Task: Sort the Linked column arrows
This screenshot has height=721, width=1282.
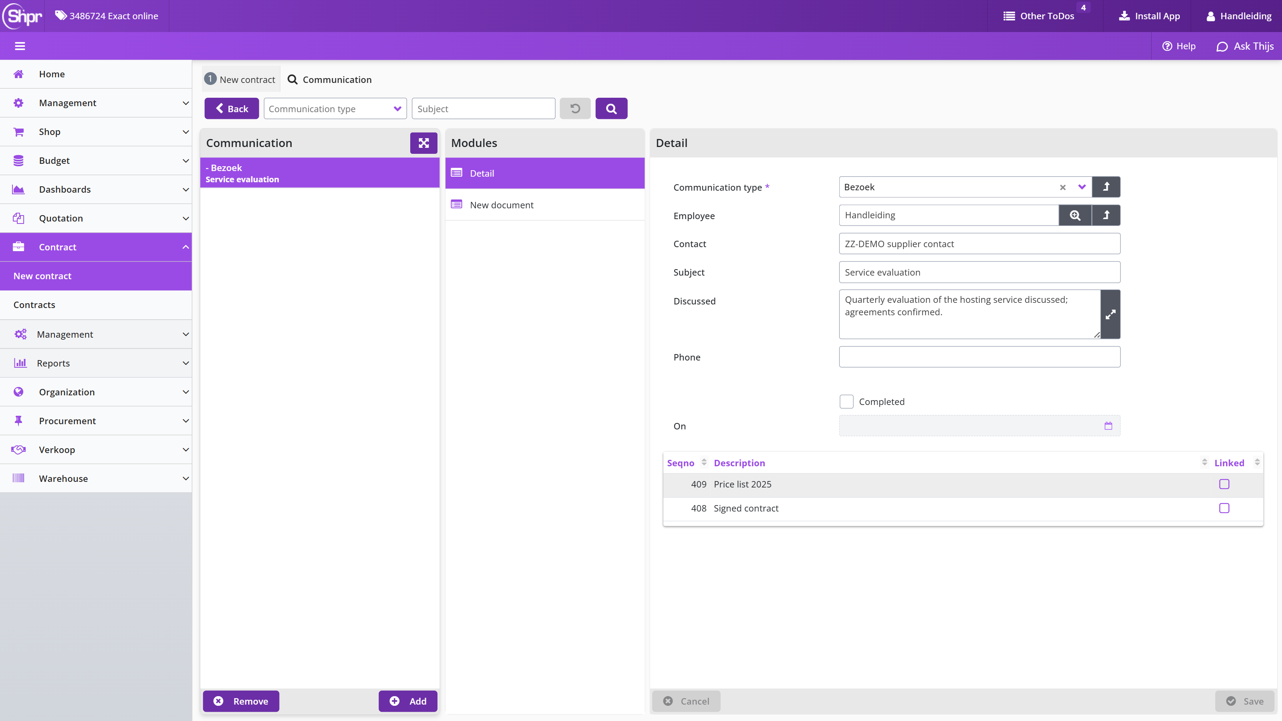Action: pos(1257,462)
